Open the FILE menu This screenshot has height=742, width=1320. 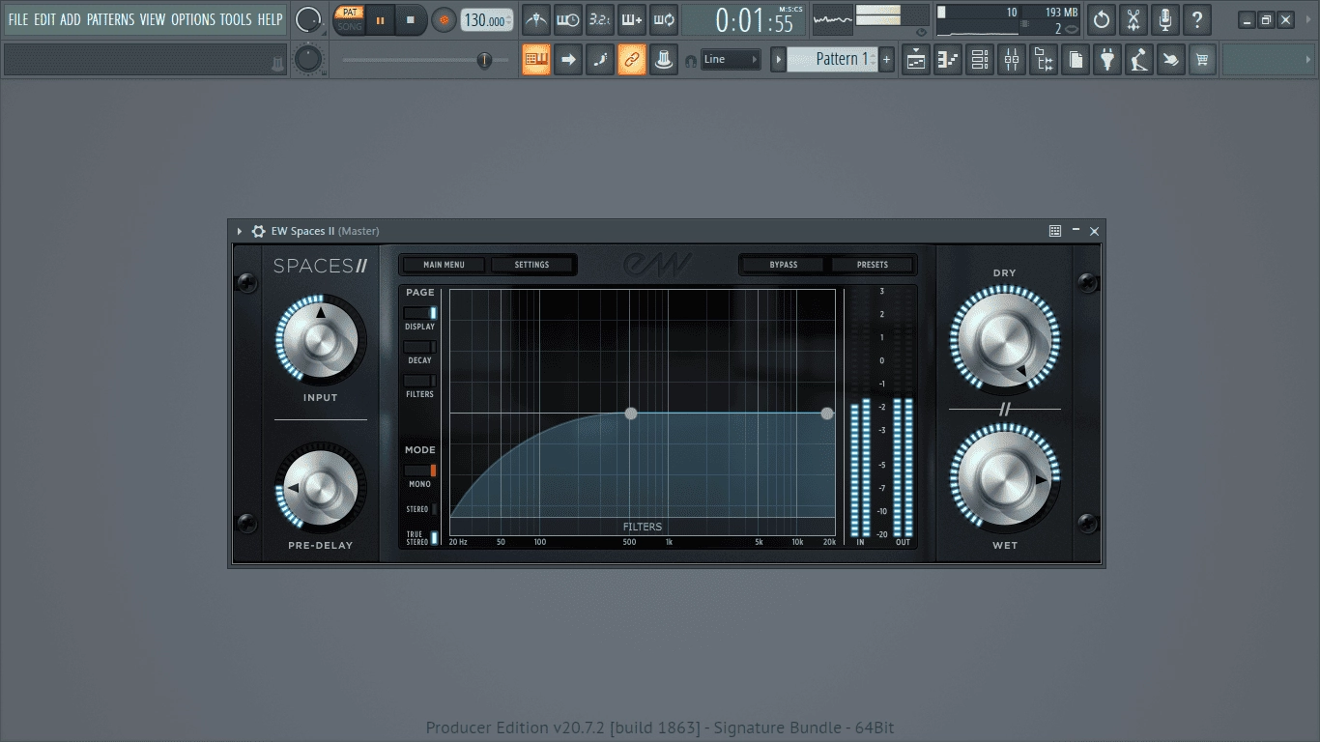pos(18,19)
